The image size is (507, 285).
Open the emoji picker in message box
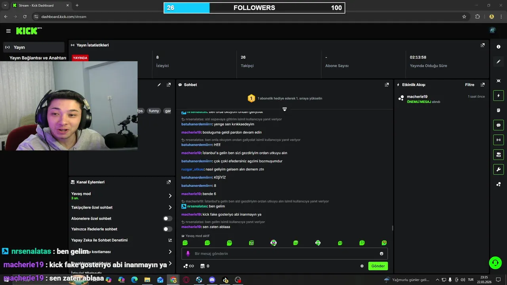point(381,253)
